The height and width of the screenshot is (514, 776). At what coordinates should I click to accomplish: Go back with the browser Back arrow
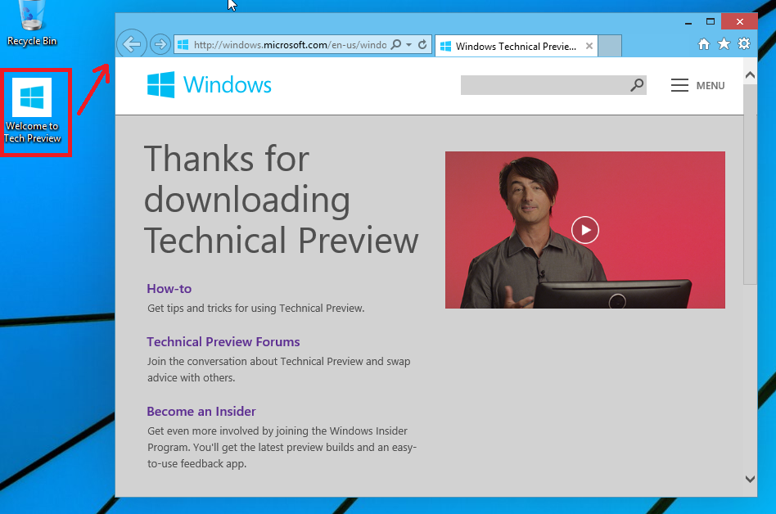(132, 44)
